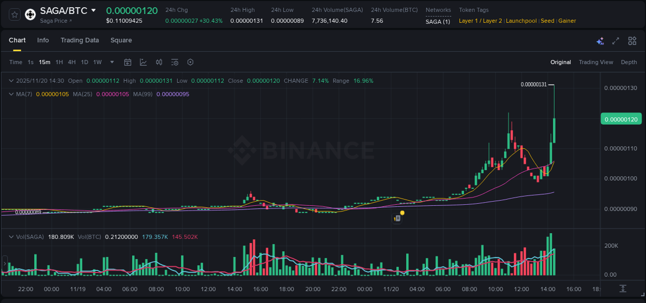Screen dimensions: 646x303
Task: Switch to the Trading Data tab
Action: (80, 40)
